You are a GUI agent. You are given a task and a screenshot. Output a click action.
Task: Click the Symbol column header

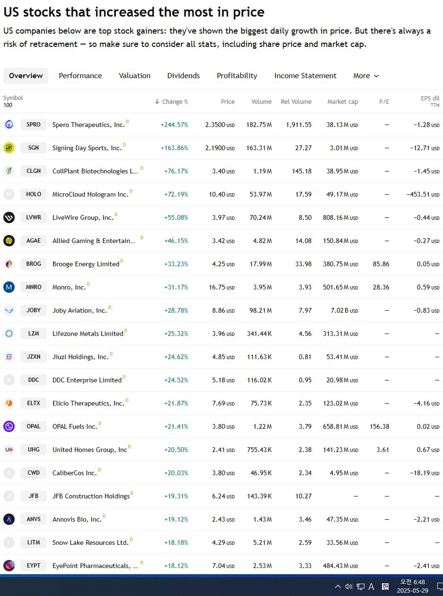click(13, 98)
